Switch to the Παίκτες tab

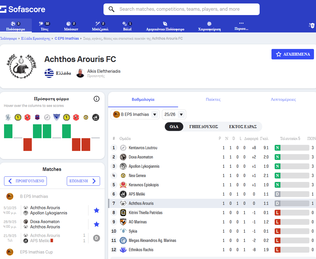coord(213,99)
